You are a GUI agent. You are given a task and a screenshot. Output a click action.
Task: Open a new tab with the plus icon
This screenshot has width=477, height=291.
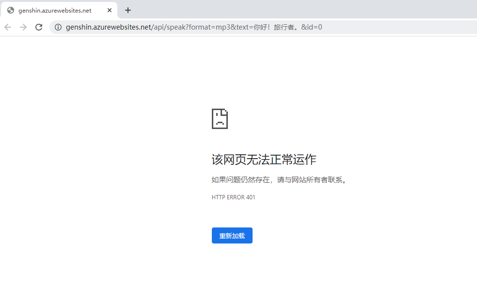pyautogui.click(x=127, y=10)
